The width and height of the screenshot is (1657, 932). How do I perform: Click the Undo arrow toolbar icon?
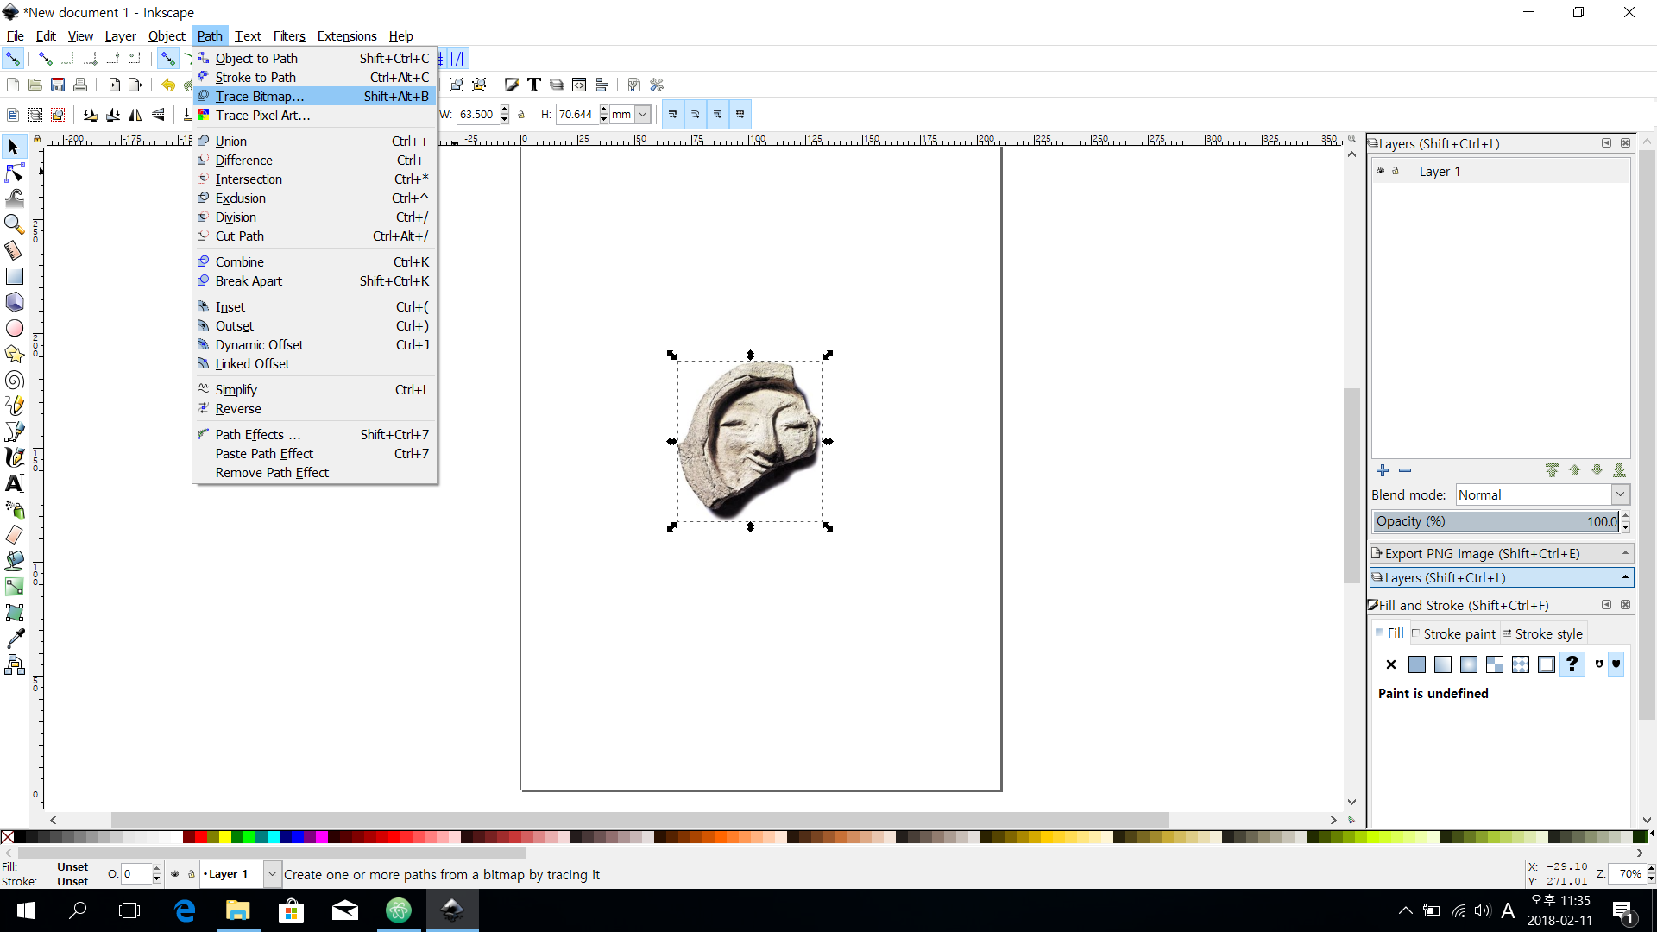pos(167,85)
